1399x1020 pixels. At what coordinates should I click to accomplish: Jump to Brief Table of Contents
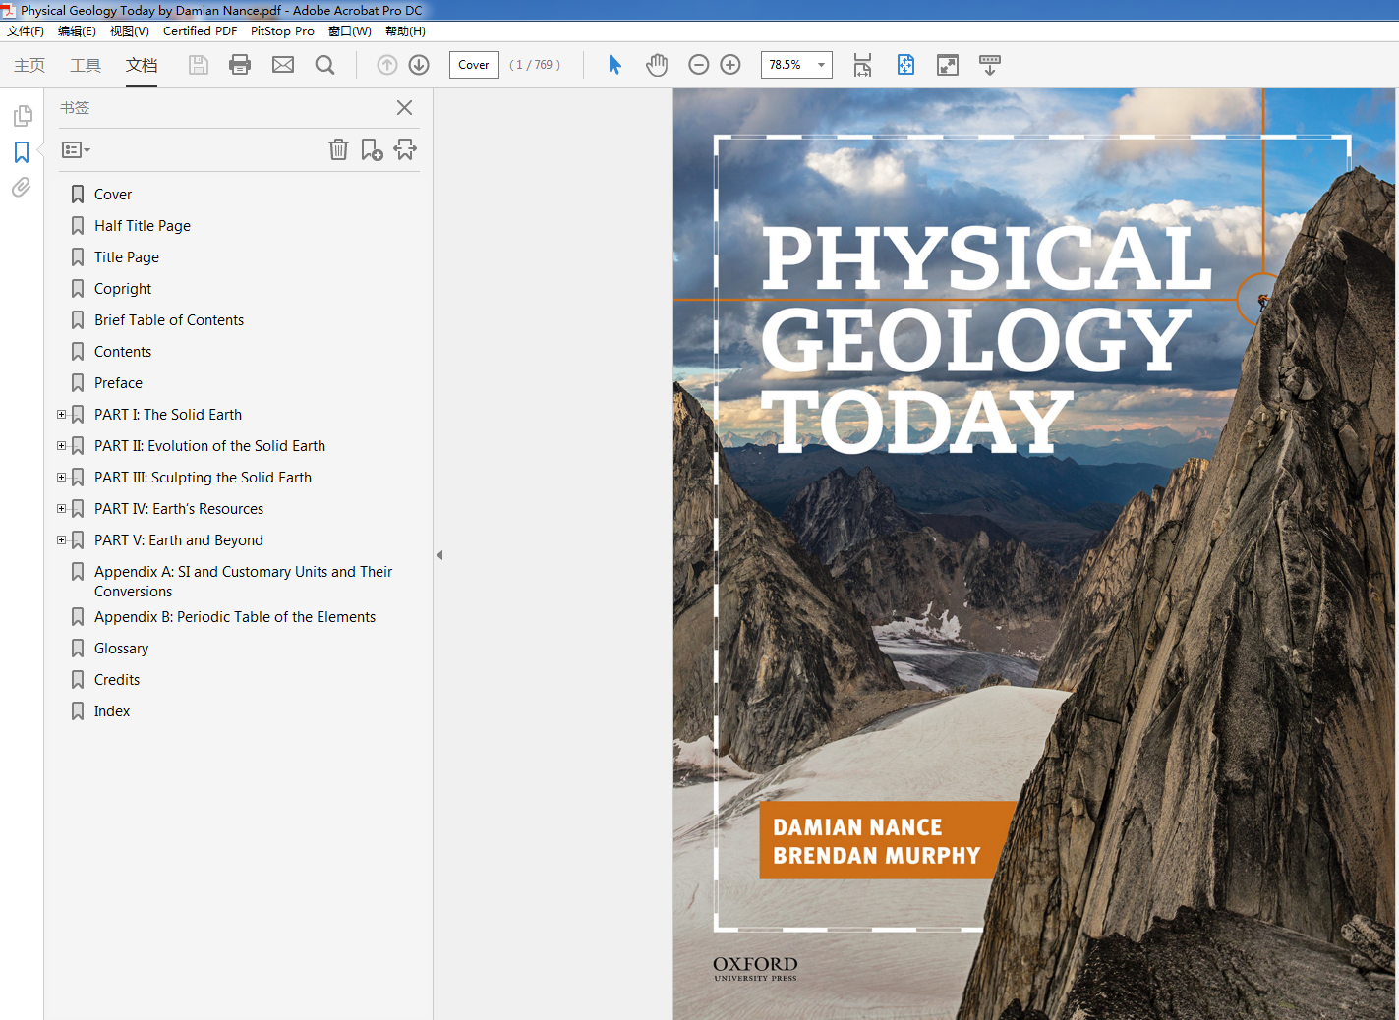click(x=169, y=320)
